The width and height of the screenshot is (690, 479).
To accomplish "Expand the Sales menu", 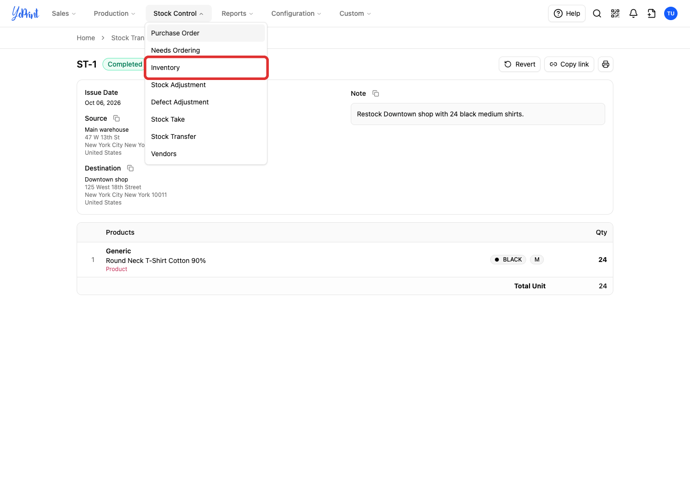I will [64, 13].
